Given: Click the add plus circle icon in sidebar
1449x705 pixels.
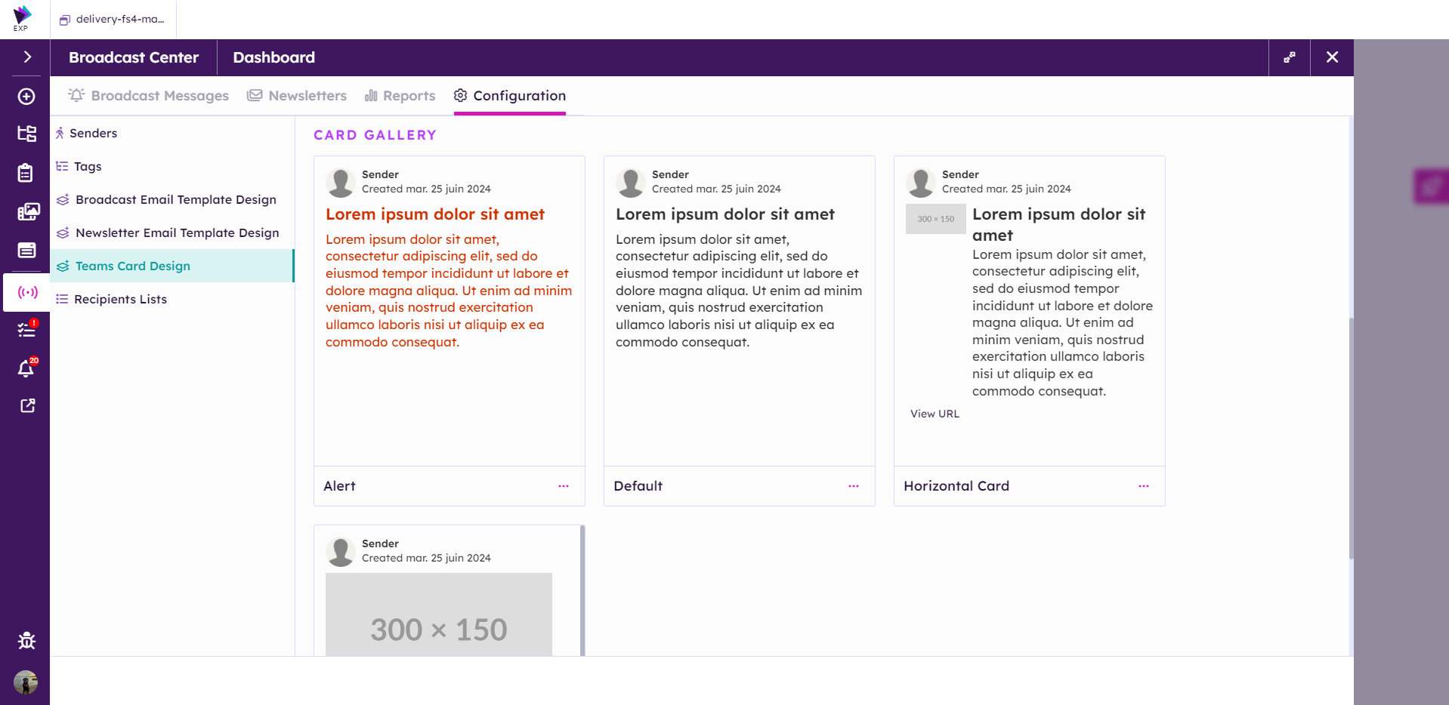Looking at the screenshot, I should 26,97.
